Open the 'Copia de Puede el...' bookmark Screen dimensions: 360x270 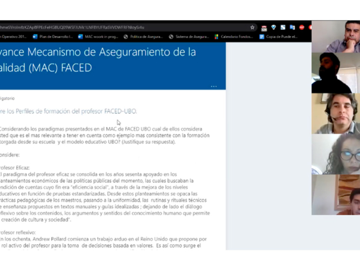tap(278, 37)
